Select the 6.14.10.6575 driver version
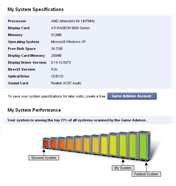The height and width of the screenshot is (186, 176). click(61, 62)
